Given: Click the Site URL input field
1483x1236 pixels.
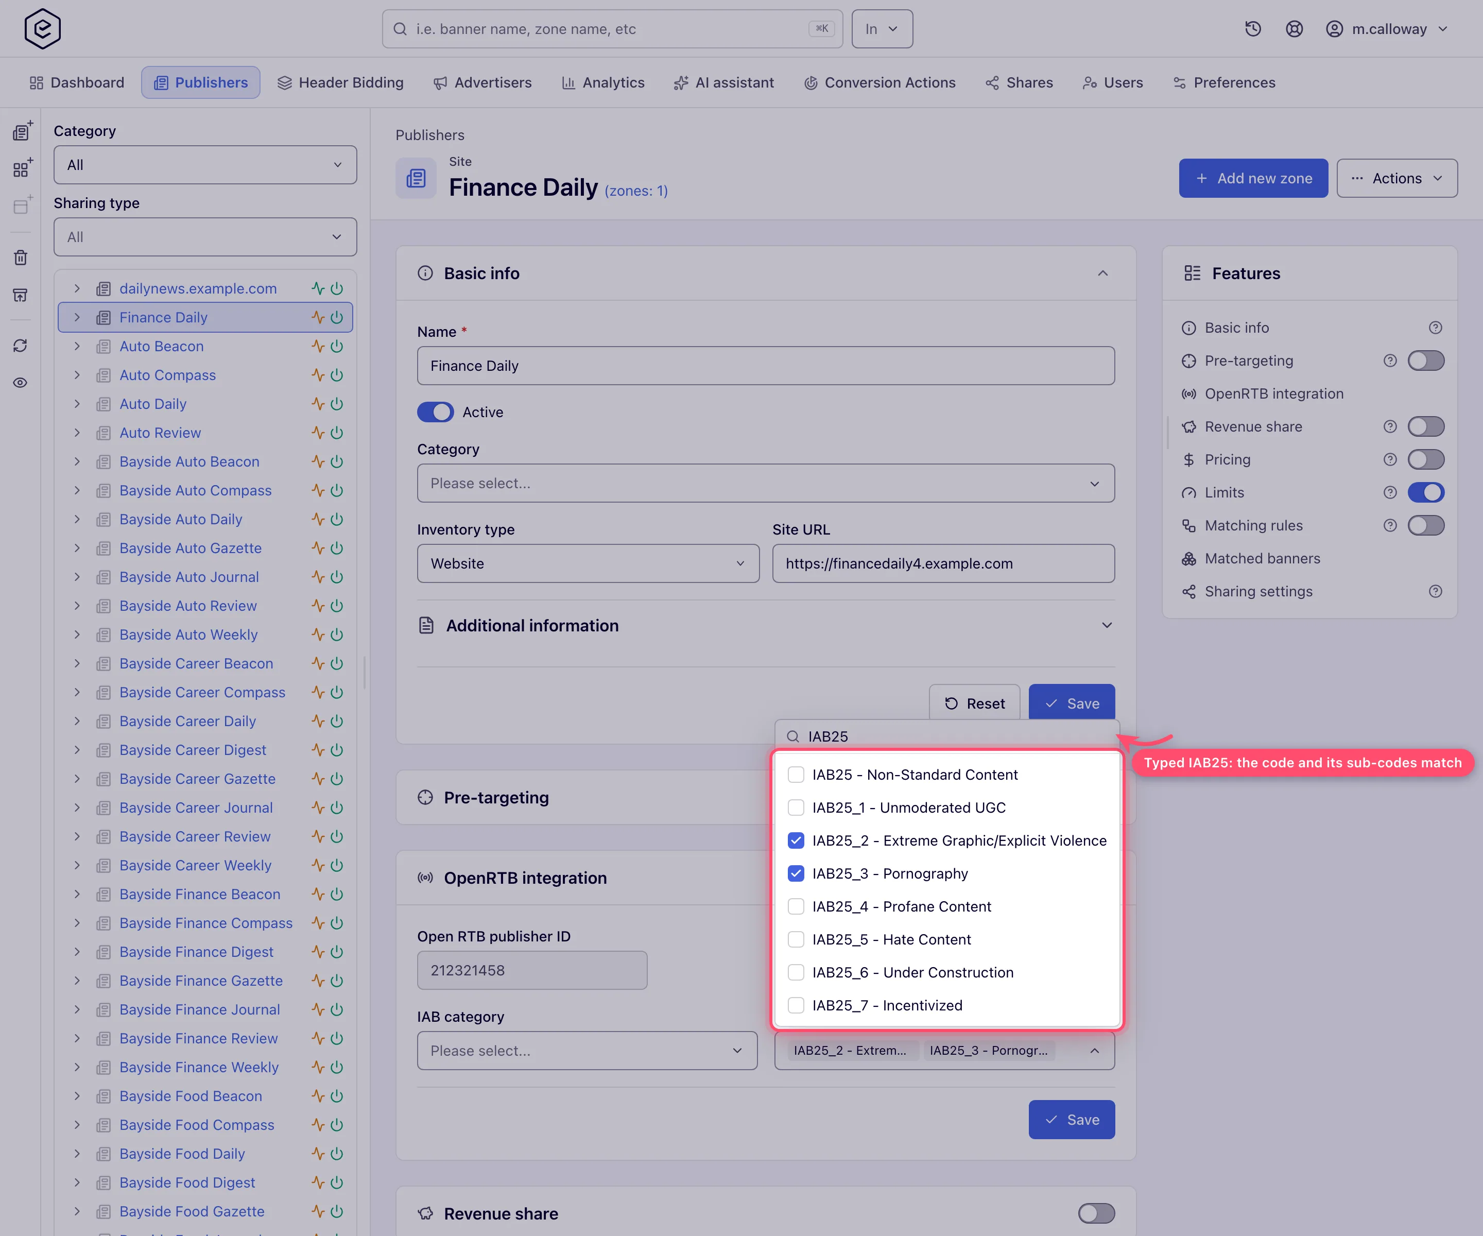Looking at the screenshot, I should point(943,563).
